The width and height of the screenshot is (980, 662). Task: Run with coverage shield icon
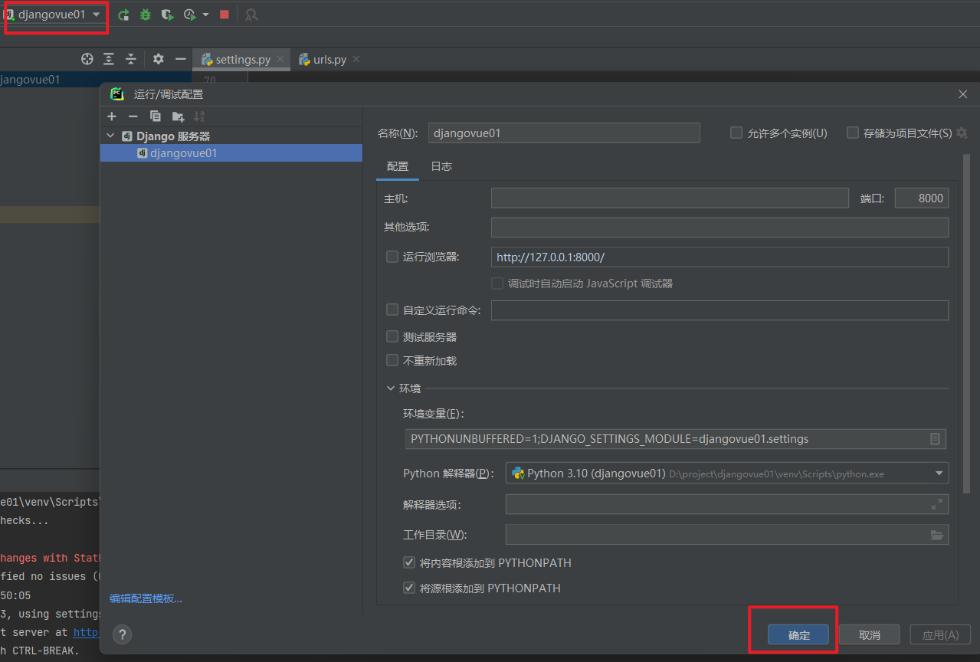pyautogui.click(x=167, y=15)
